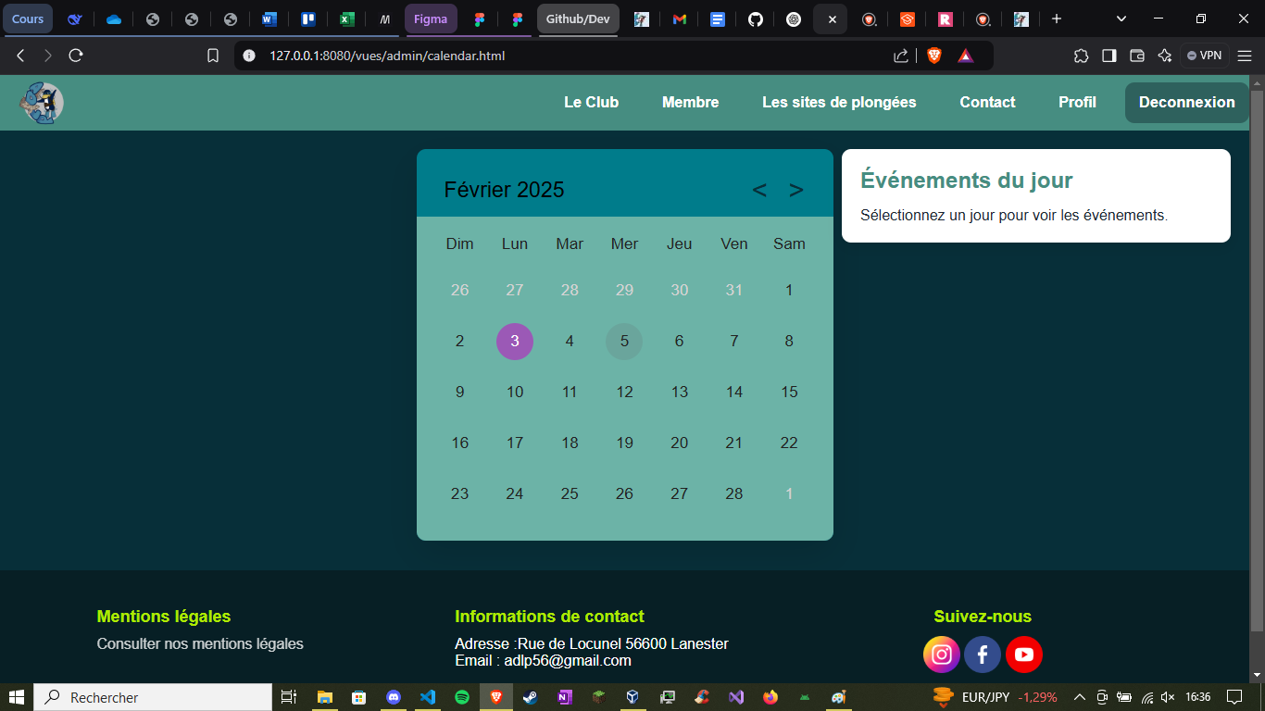This screenshot has width=1265, height=711.
Task: Open the YouTube channel icon
Action: (1024, 655)
